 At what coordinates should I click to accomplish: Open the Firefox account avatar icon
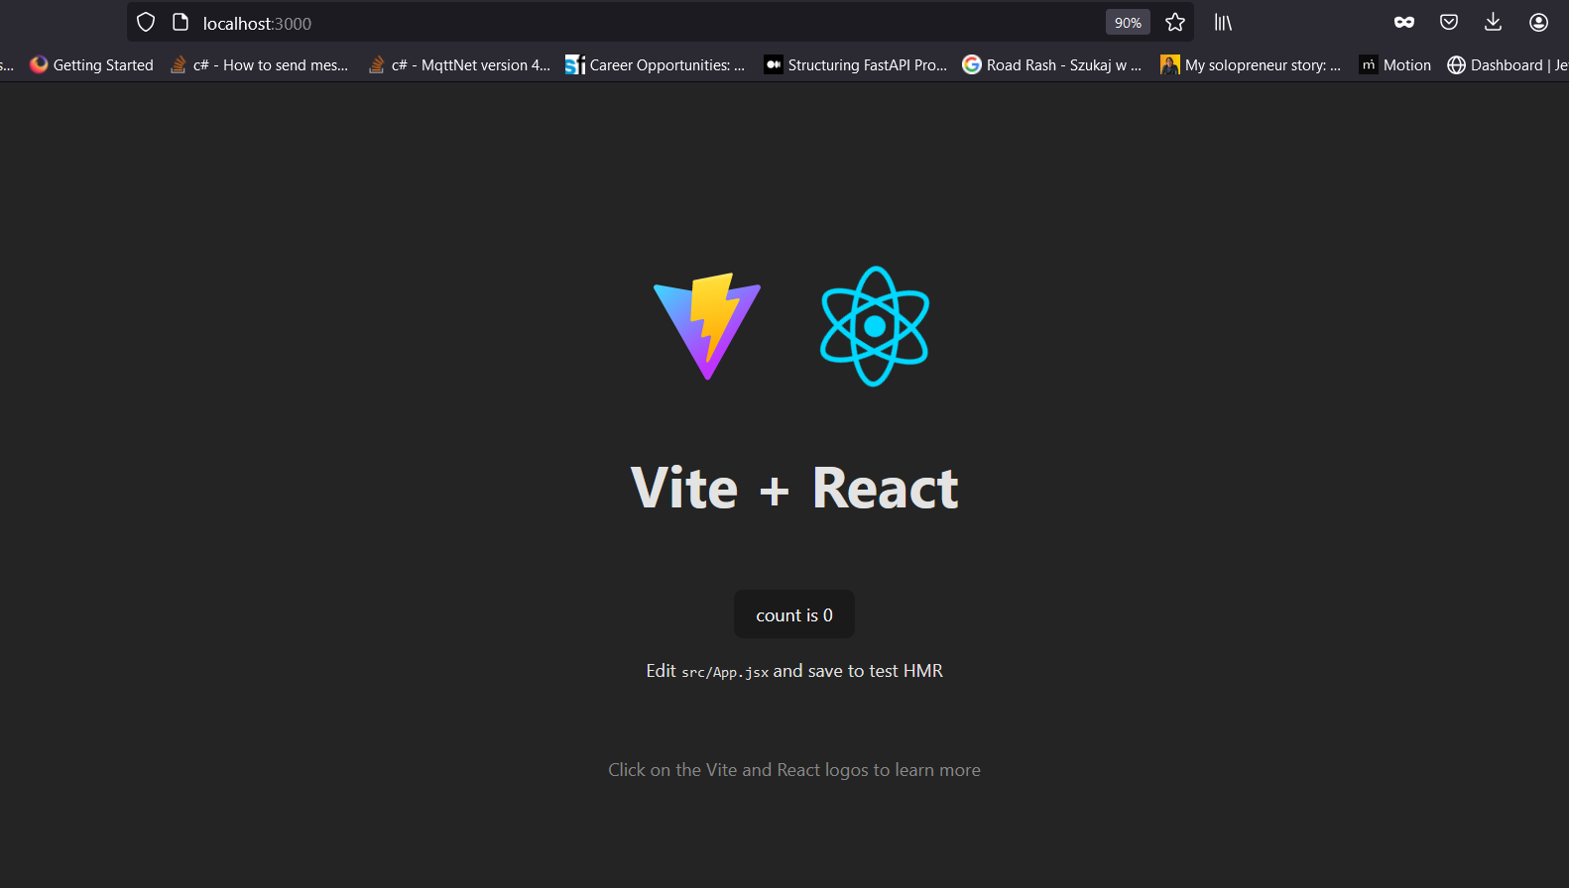tap(1538, 22)
